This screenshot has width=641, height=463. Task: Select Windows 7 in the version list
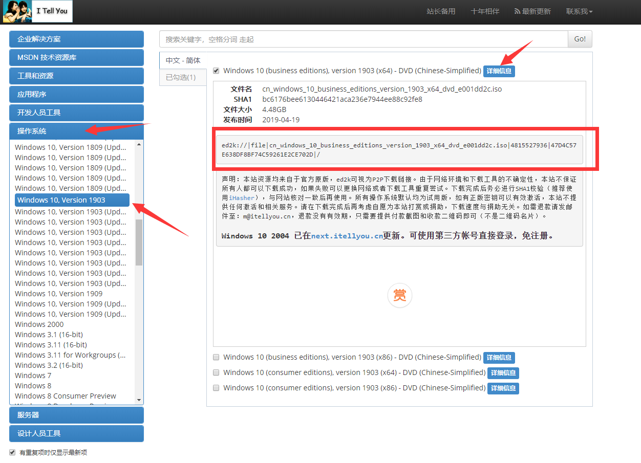pos(33,375)
